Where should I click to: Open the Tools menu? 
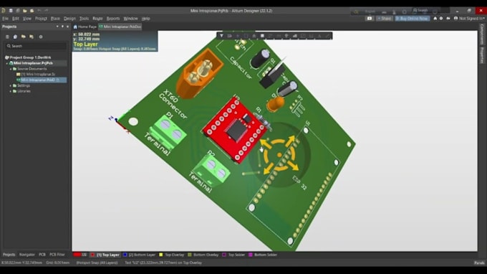pos(85,19)
